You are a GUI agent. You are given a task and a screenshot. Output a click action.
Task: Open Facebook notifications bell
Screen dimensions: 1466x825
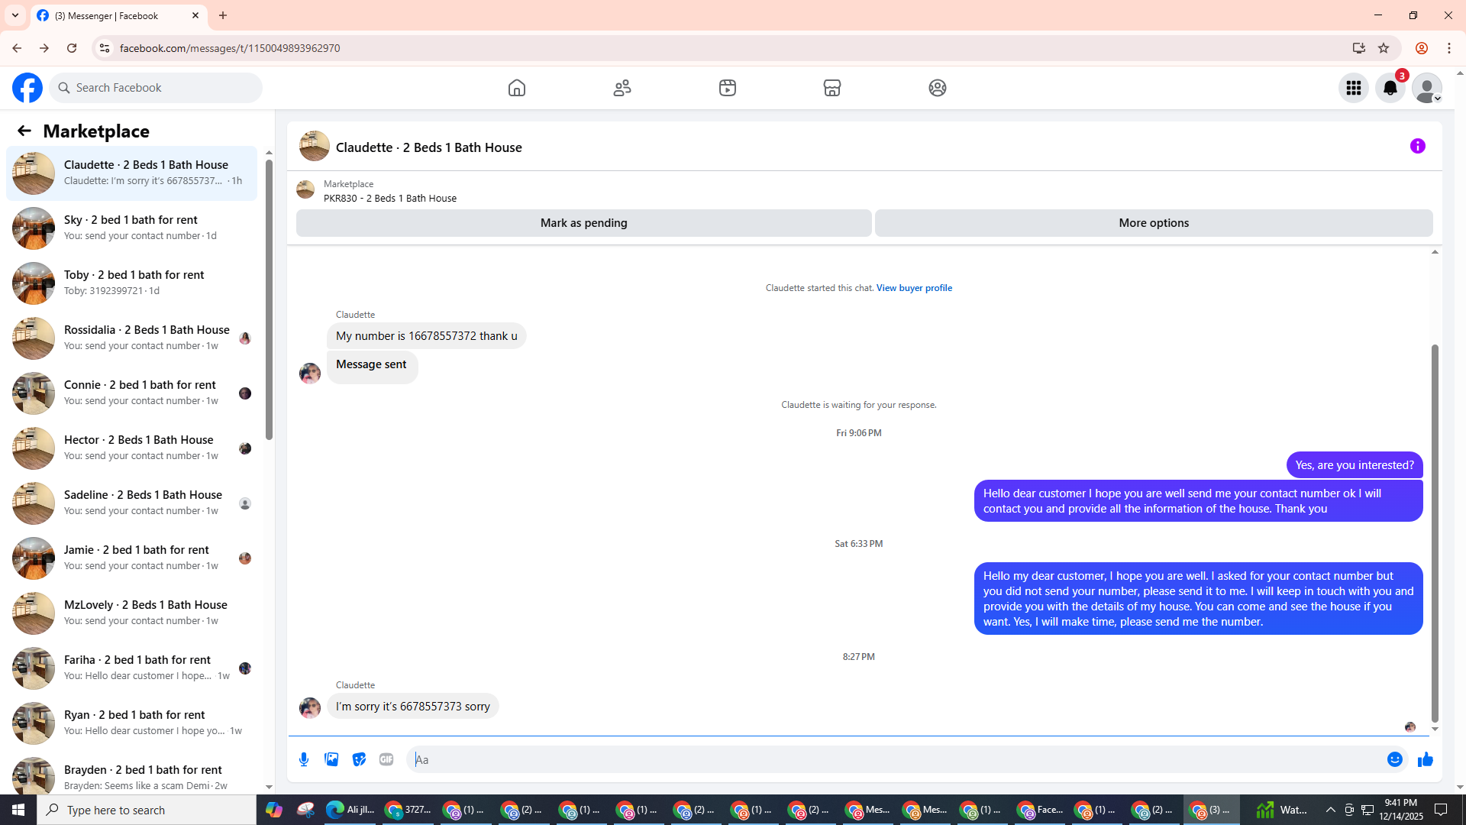1390,88
